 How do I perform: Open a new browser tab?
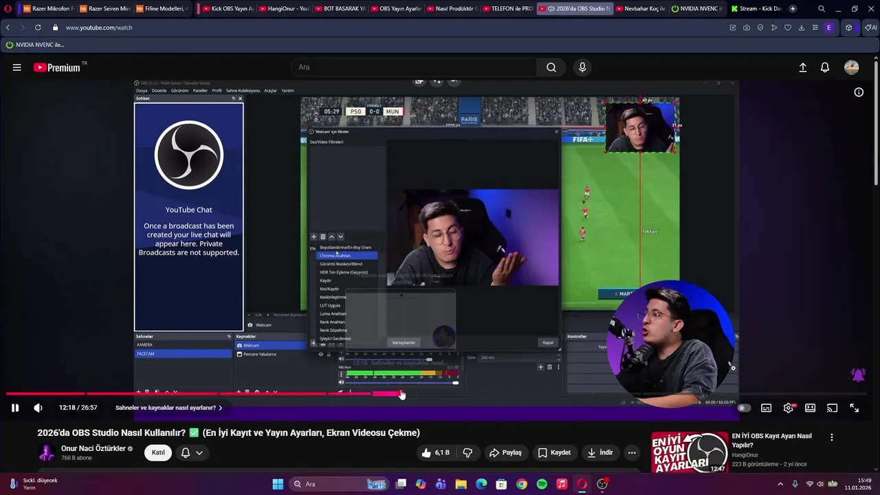pyautogui.click(x=793, y=9)
